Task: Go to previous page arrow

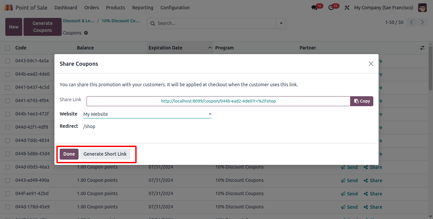Action: [411, 22]
